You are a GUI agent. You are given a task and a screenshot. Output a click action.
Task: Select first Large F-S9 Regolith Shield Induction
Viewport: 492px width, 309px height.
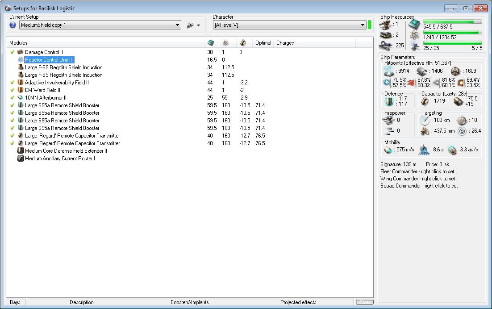point(64,67)
